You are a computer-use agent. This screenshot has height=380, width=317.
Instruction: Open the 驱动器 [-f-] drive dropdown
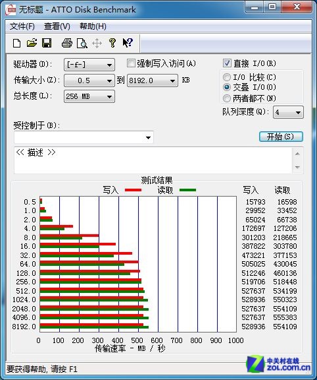(x=89, y=65)
